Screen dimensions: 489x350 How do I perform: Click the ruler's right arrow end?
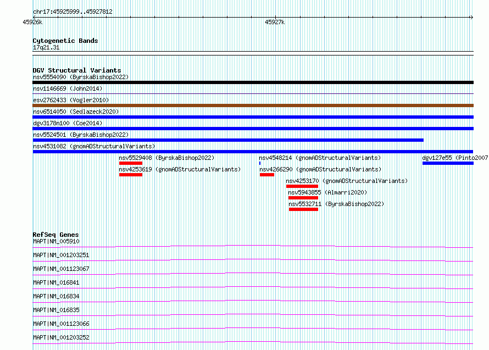[472, 17]
